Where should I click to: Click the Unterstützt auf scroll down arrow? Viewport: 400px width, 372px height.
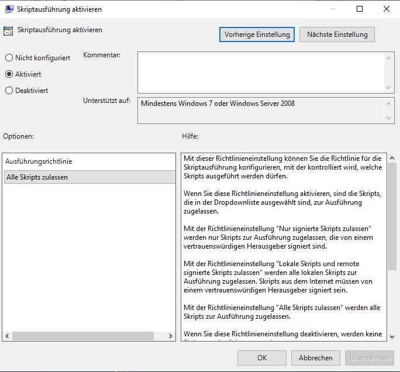point(389,119)
